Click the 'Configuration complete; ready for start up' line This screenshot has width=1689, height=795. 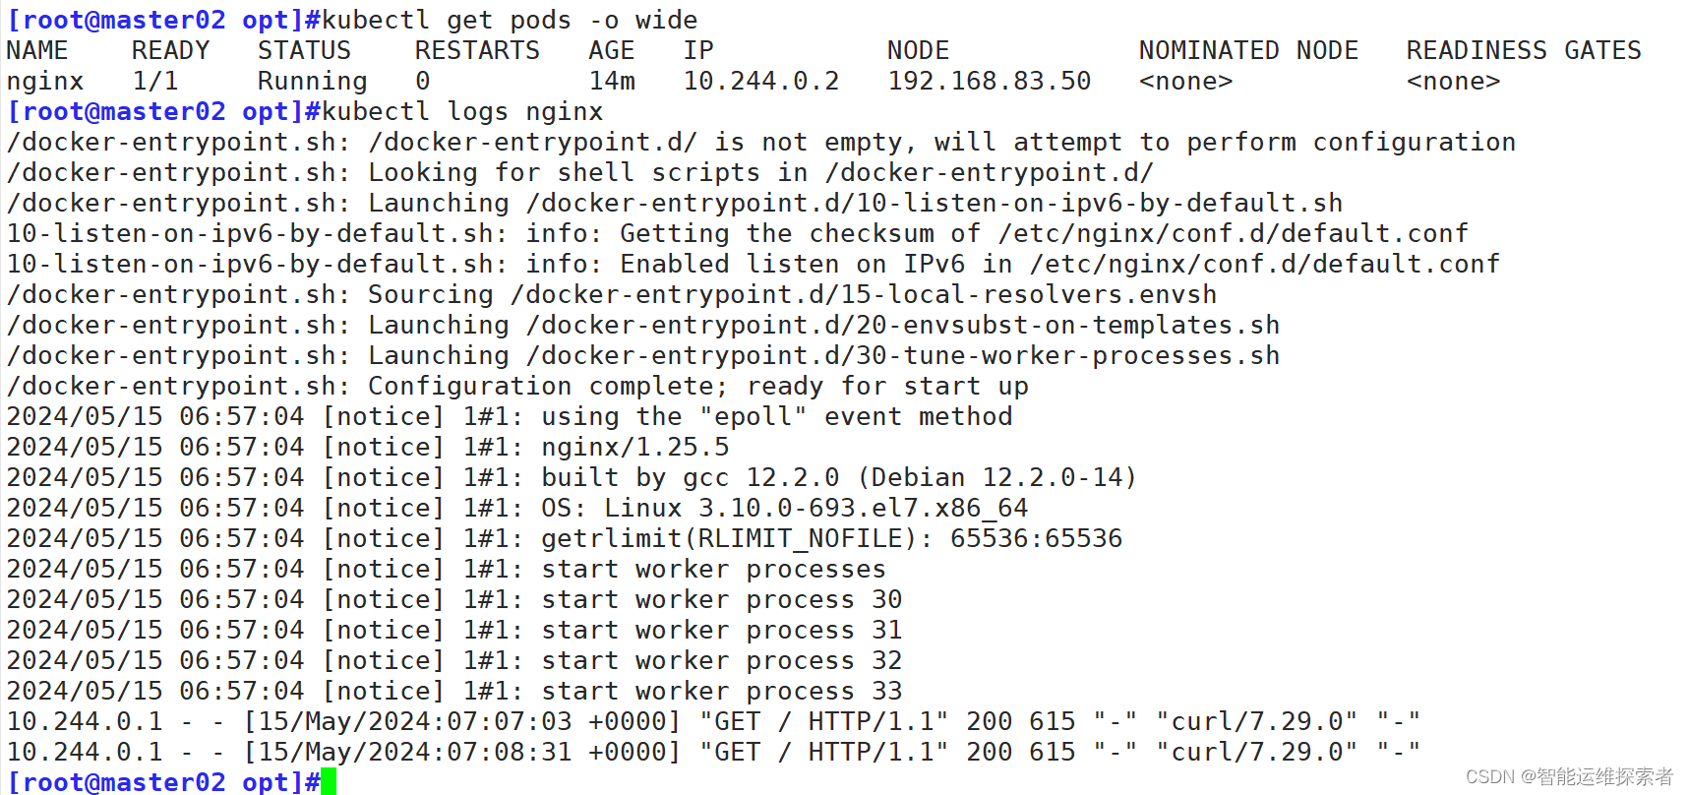coord(517,386)
